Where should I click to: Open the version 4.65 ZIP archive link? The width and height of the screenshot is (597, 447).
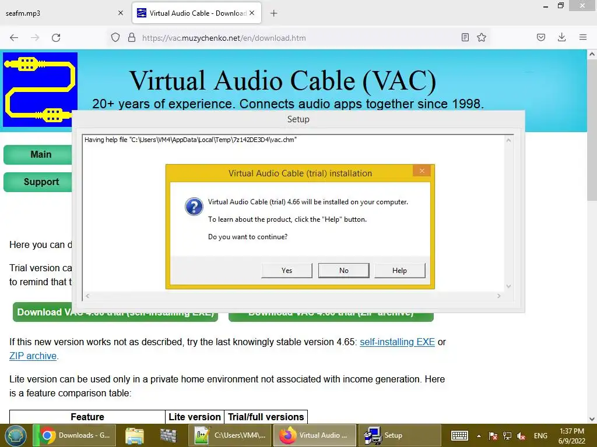pyautogui.click(x=33, y=356)
